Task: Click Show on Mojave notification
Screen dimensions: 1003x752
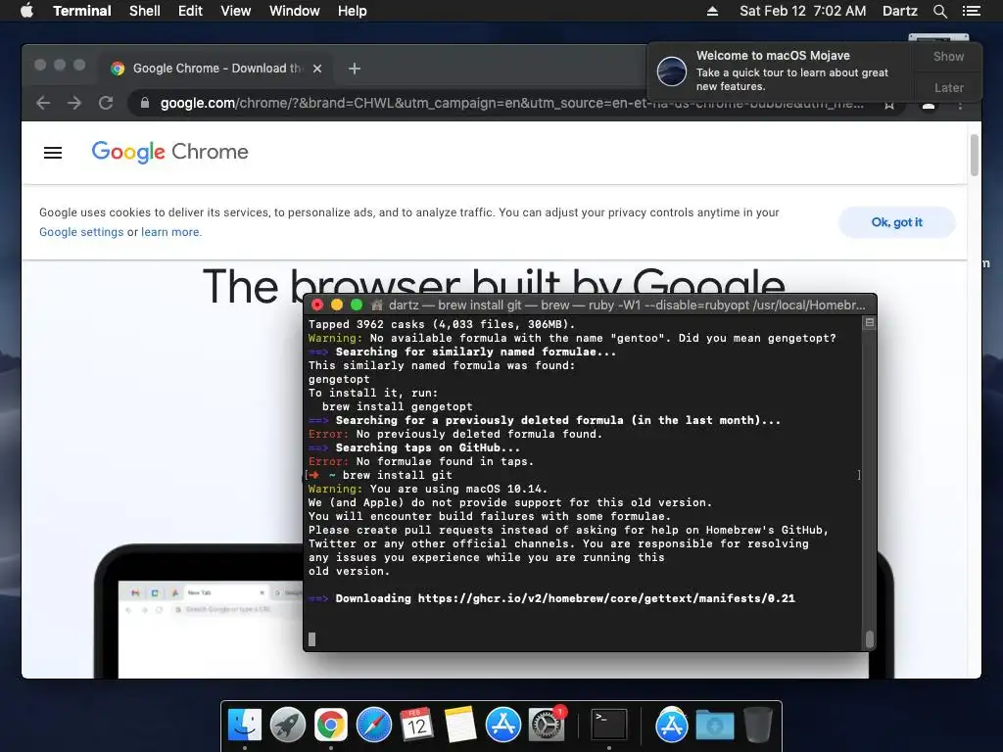Action: [948, 57]
